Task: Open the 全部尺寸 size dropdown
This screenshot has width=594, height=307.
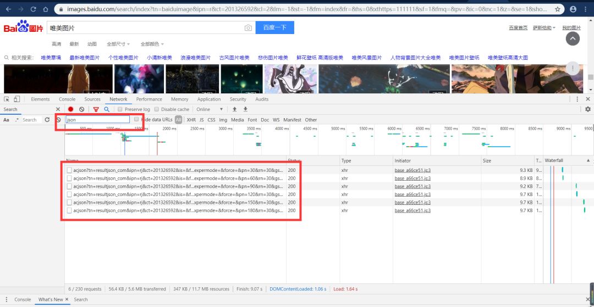Action: tap(118, 44)
